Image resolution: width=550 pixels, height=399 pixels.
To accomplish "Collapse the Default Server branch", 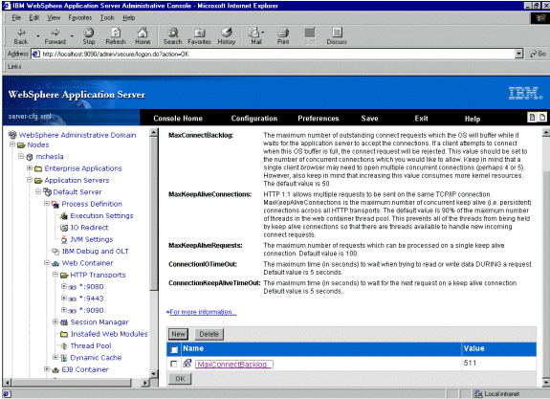I will pyautogui.click(x=38, y=191).
